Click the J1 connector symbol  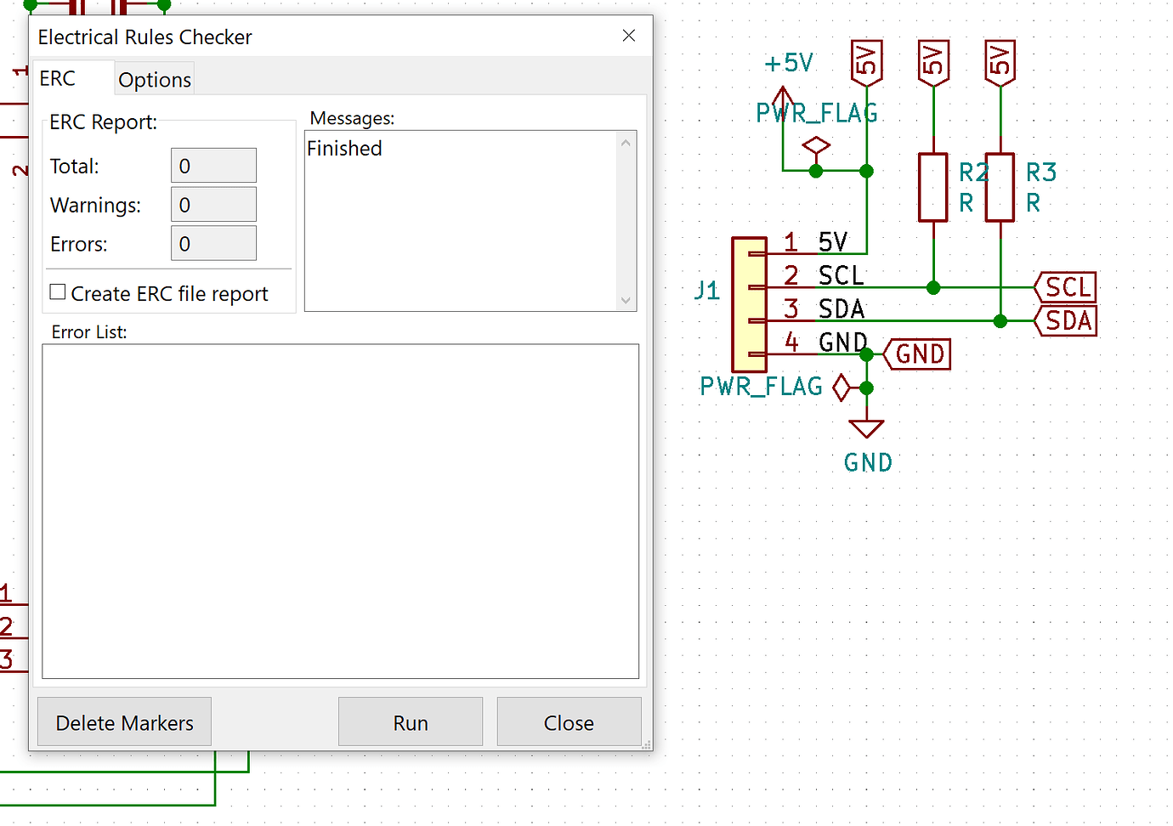pos(749,303)
